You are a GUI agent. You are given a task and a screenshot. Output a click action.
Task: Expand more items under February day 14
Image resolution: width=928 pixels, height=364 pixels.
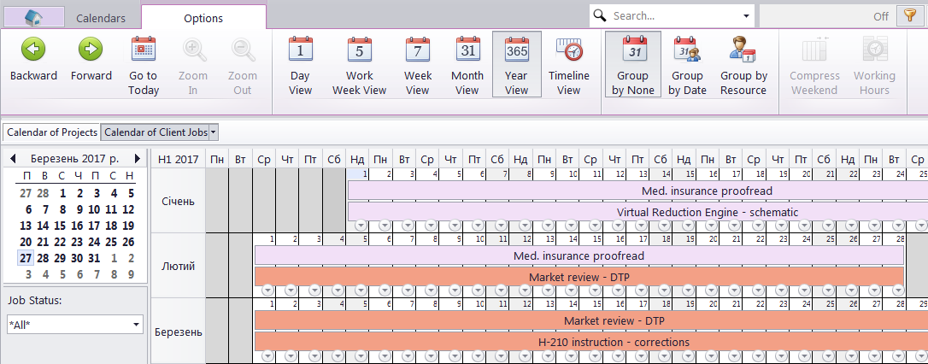571,290
